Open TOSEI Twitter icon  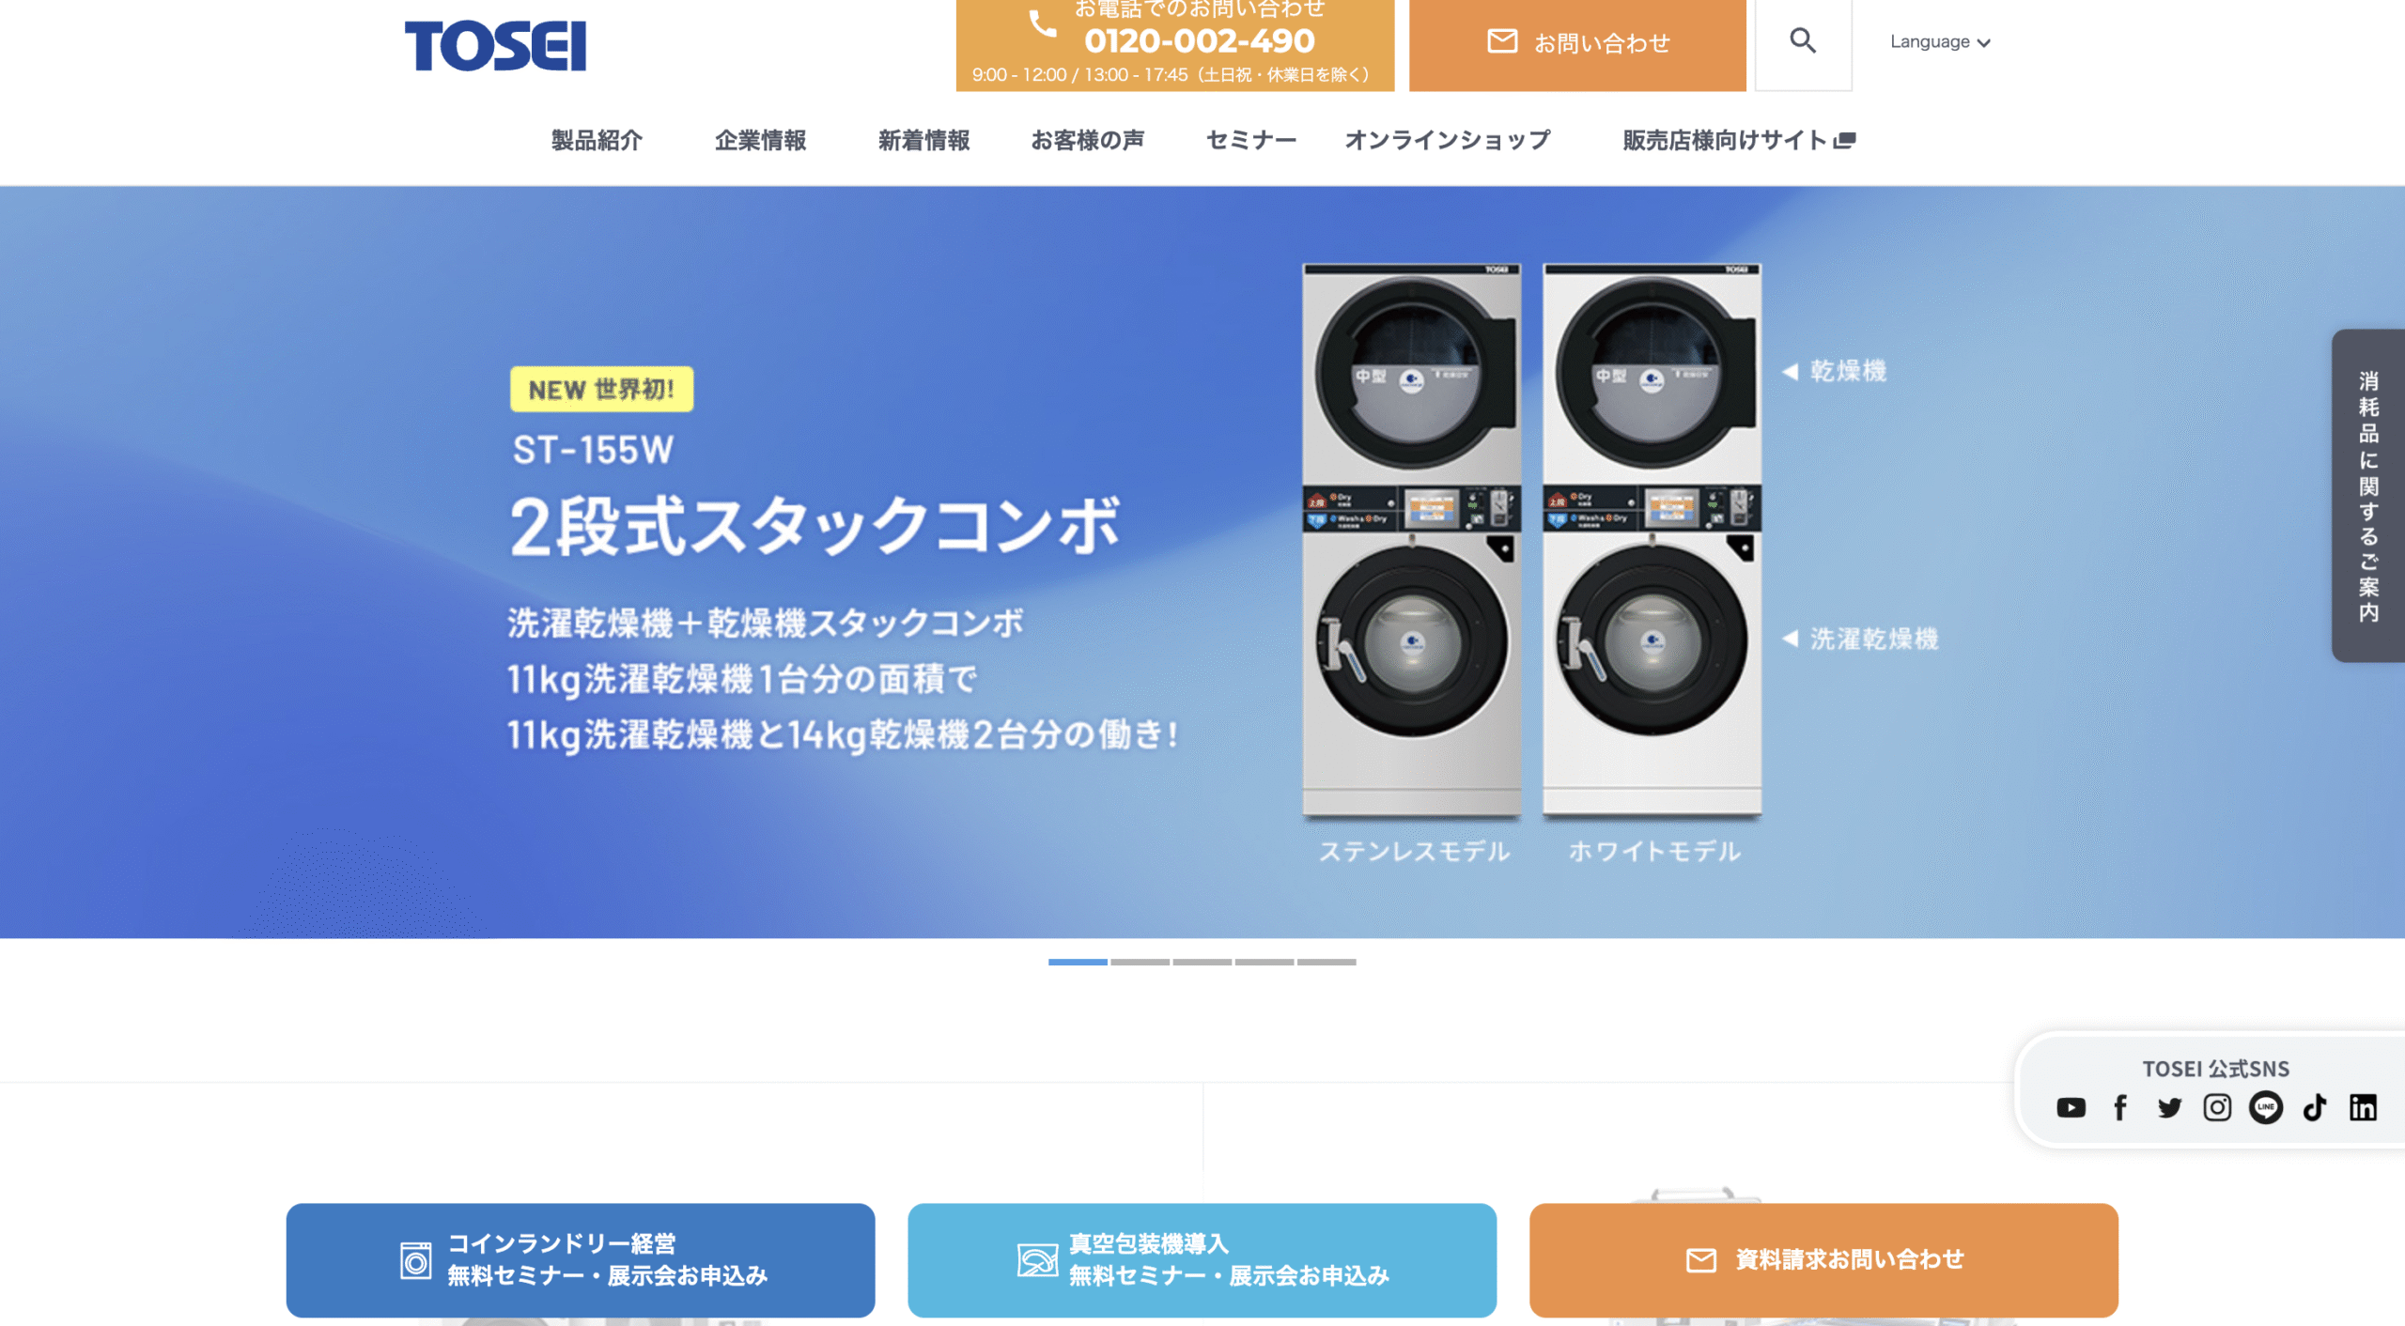(x=2169, y=1108)
